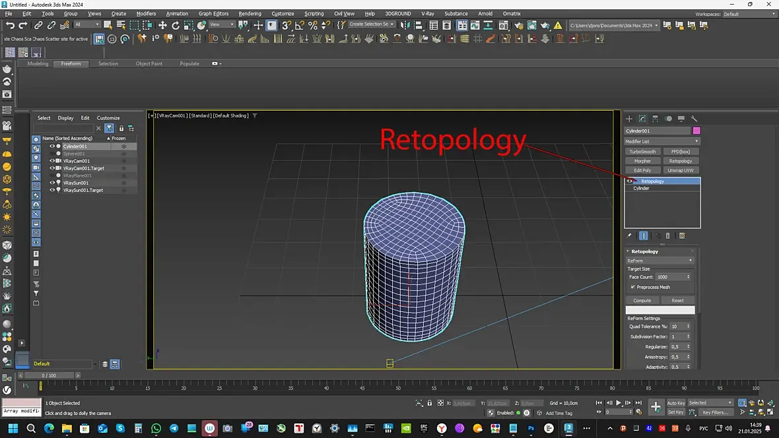The width and height of the screenshot is (779, 438).
Task: Toggle Retopology modifier visibility eye
Action: [630, 181]
